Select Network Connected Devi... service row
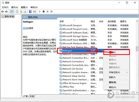Viewport: 139px width, 102px height. (x=81, y=54)
